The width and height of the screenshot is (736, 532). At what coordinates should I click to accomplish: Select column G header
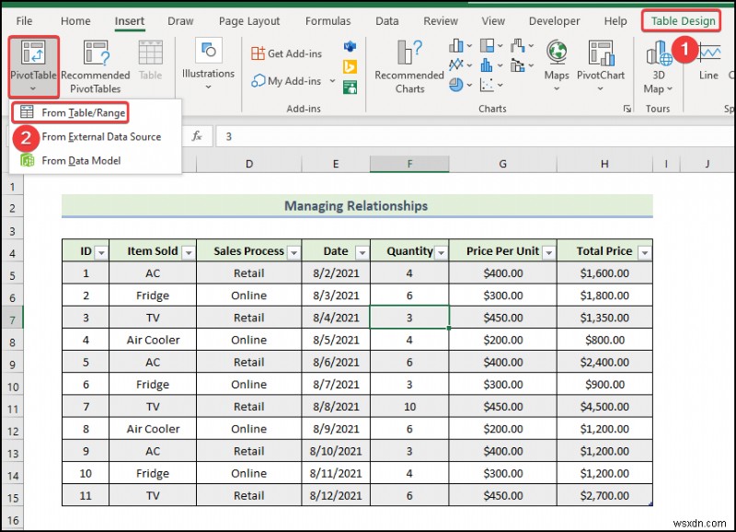502,164
